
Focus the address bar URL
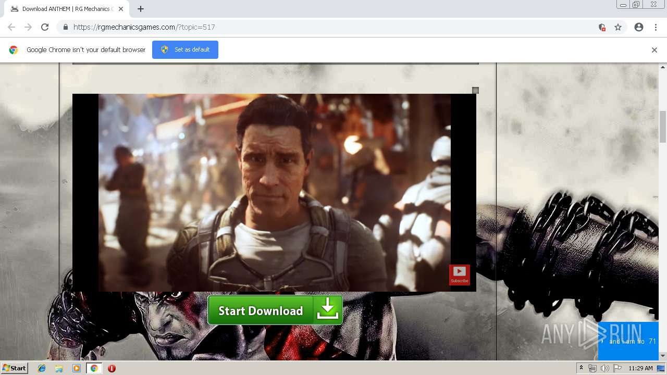coord(144,27)
